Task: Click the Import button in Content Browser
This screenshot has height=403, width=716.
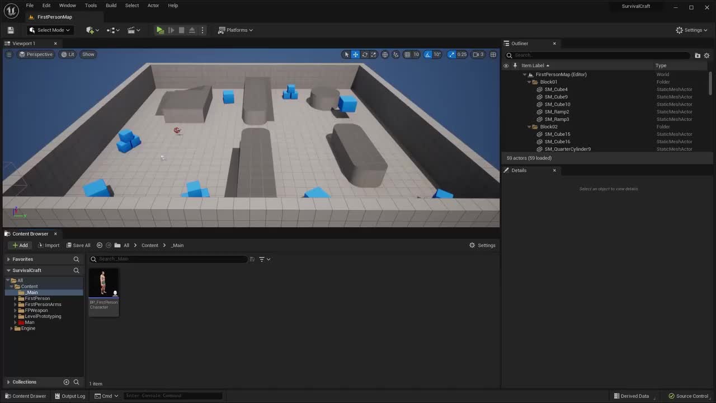Action: click(48, 245)
